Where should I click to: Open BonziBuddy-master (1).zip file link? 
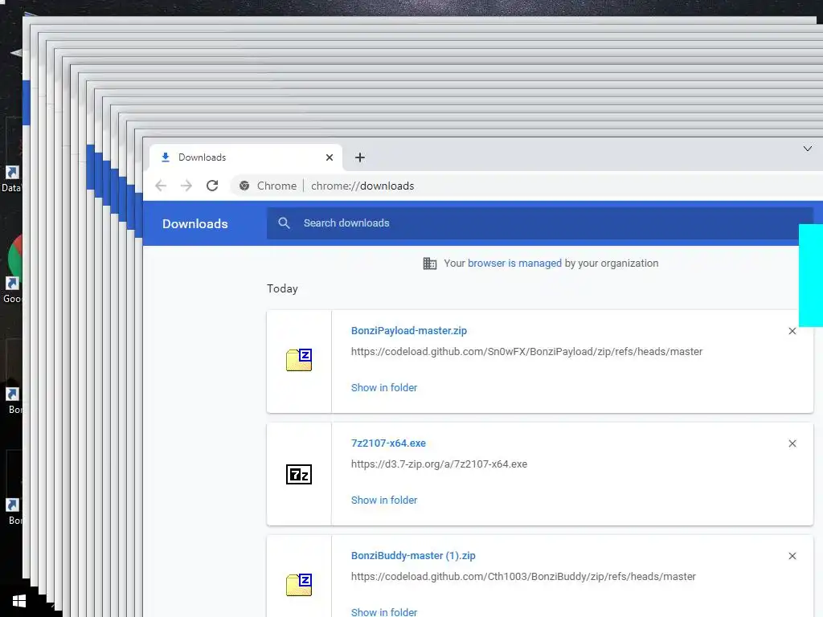[x=413, y=556]
